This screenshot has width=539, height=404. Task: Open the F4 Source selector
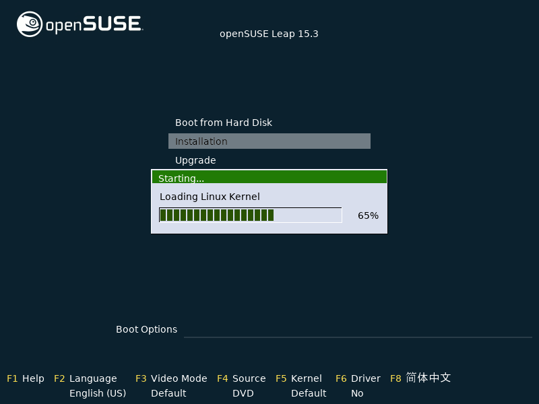[x=241, y=378]
